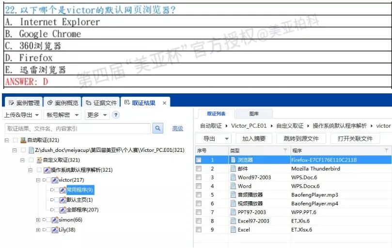
Task: Open the 证据文件 tab
Action: pyautogui.click(x=101, y=103)
